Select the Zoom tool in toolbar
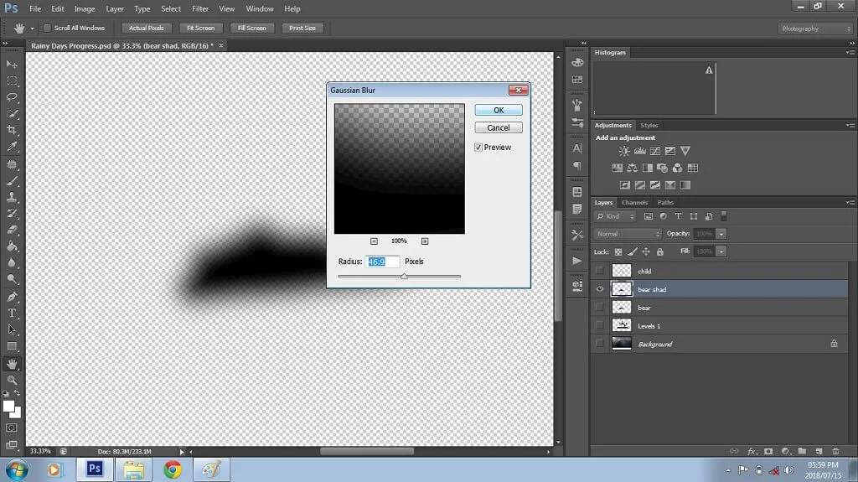 12,380
